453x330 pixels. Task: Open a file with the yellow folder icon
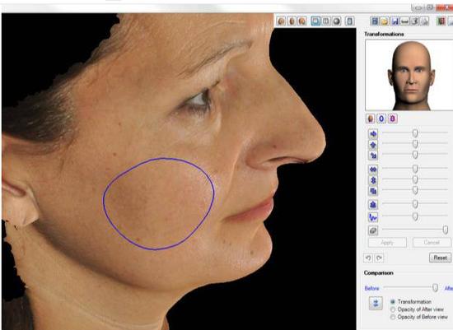click(385, 21)
